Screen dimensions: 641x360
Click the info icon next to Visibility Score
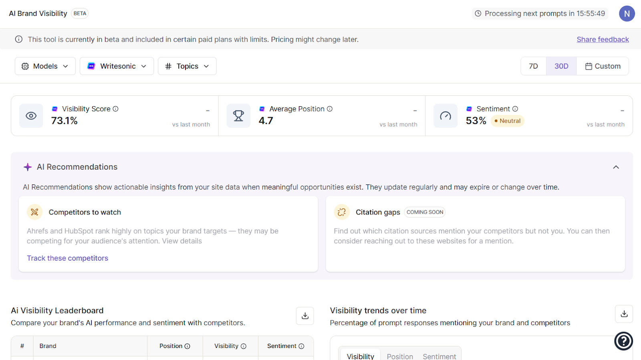point(115,109)
